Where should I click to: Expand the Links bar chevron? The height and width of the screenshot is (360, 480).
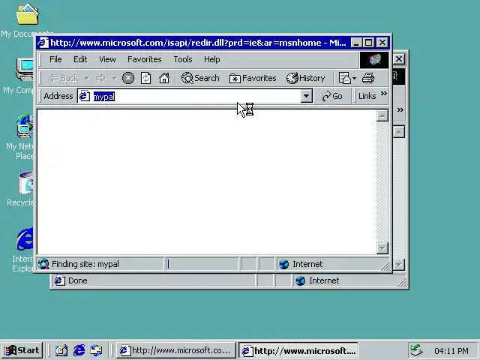384,93
